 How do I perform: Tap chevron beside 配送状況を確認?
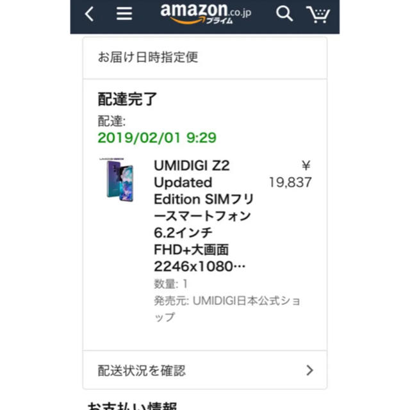pos(310,370)
